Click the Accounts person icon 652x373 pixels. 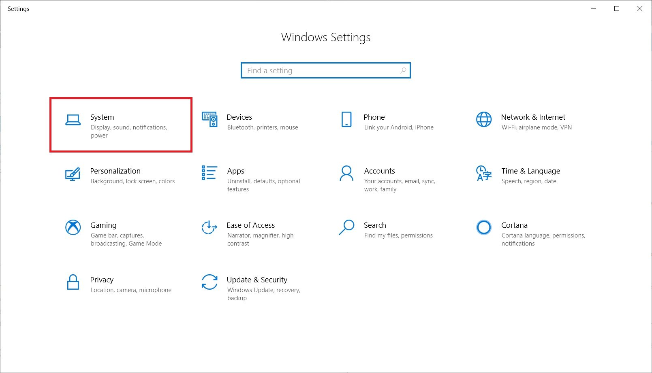click(346, 173)
